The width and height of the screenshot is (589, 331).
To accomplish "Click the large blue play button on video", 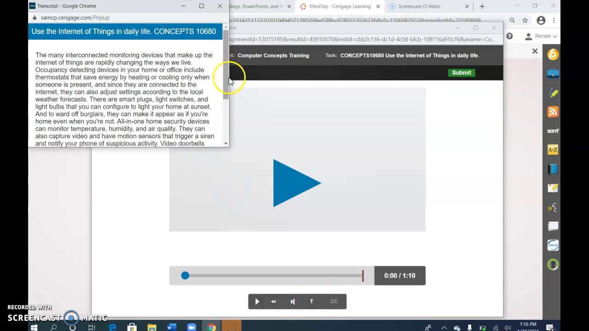I will [297, 183].
